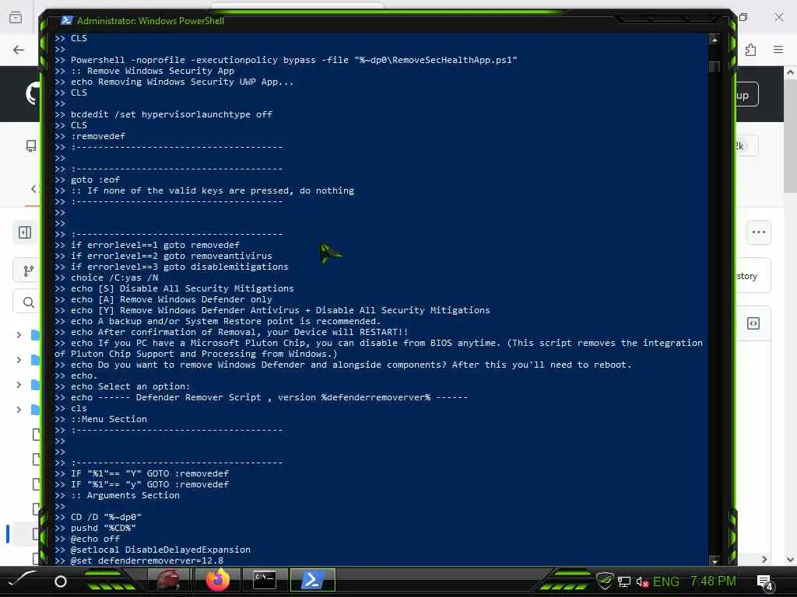Click the network tray icon
The height and width of the screenshot is (597, 797).
click(624, 581)
